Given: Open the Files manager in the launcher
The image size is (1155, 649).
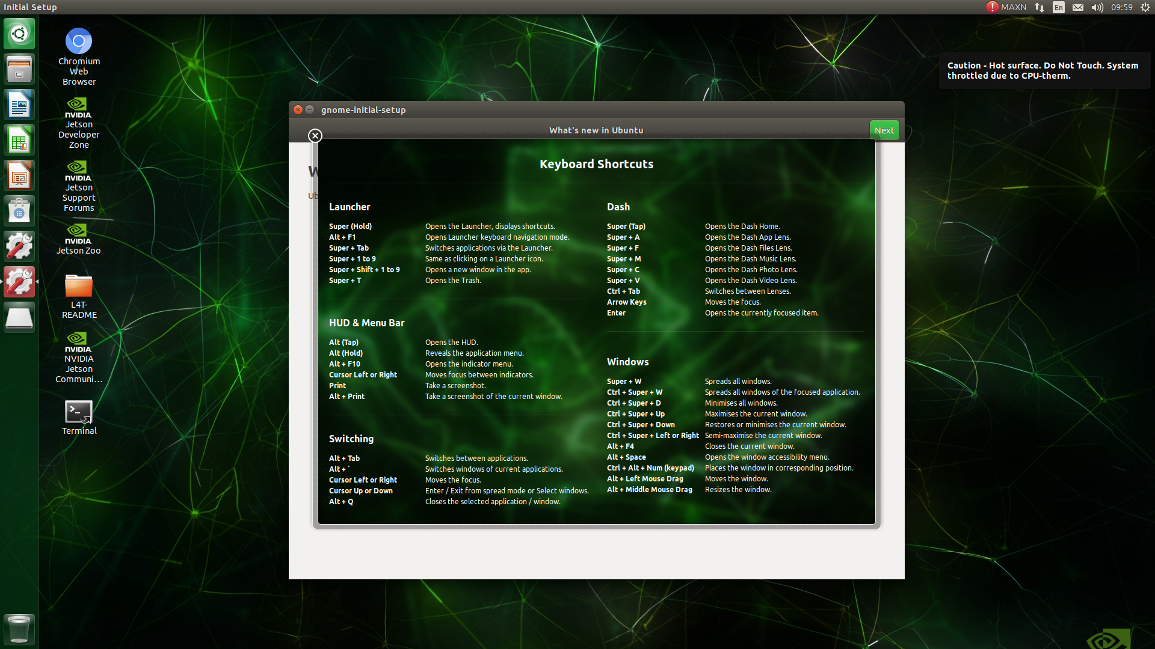Looking at the screenshot, I should (x=19, y=69).
